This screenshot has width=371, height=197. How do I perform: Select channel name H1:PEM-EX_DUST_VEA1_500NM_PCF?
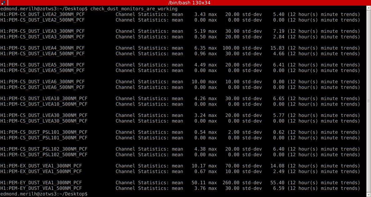point(41,171)
